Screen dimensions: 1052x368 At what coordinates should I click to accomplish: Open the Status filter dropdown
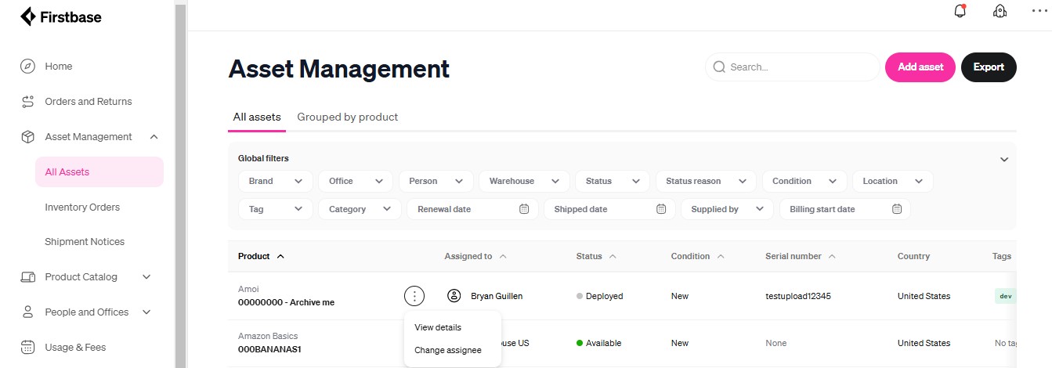click(x=613, y=181)
